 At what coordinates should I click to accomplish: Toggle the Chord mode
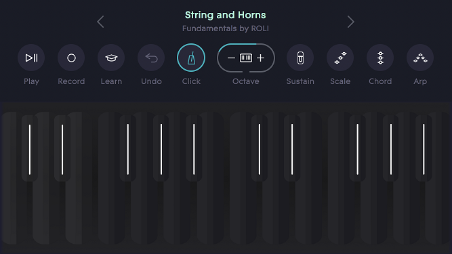(380, 58)
